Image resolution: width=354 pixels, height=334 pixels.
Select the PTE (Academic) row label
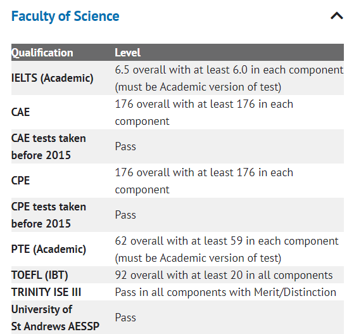click(x=49, y=249)
